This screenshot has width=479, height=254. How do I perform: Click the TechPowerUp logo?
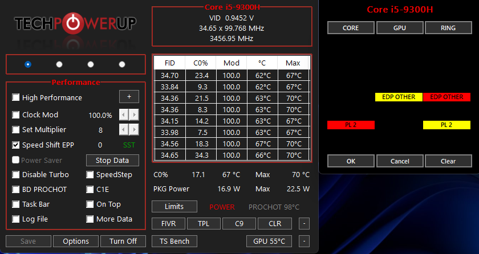(x=75, y=23)
